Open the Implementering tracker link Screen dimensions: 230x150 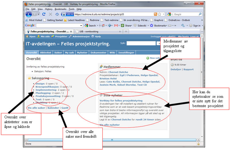[46, 90]
